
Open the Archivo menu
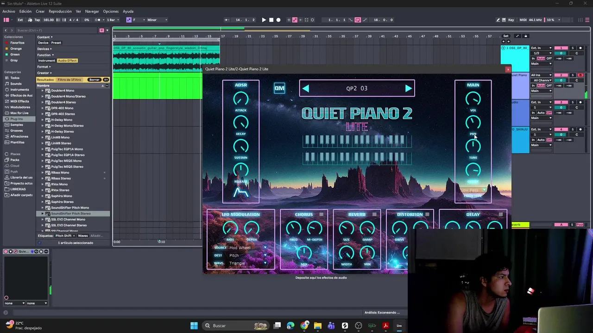coord(9,12)
